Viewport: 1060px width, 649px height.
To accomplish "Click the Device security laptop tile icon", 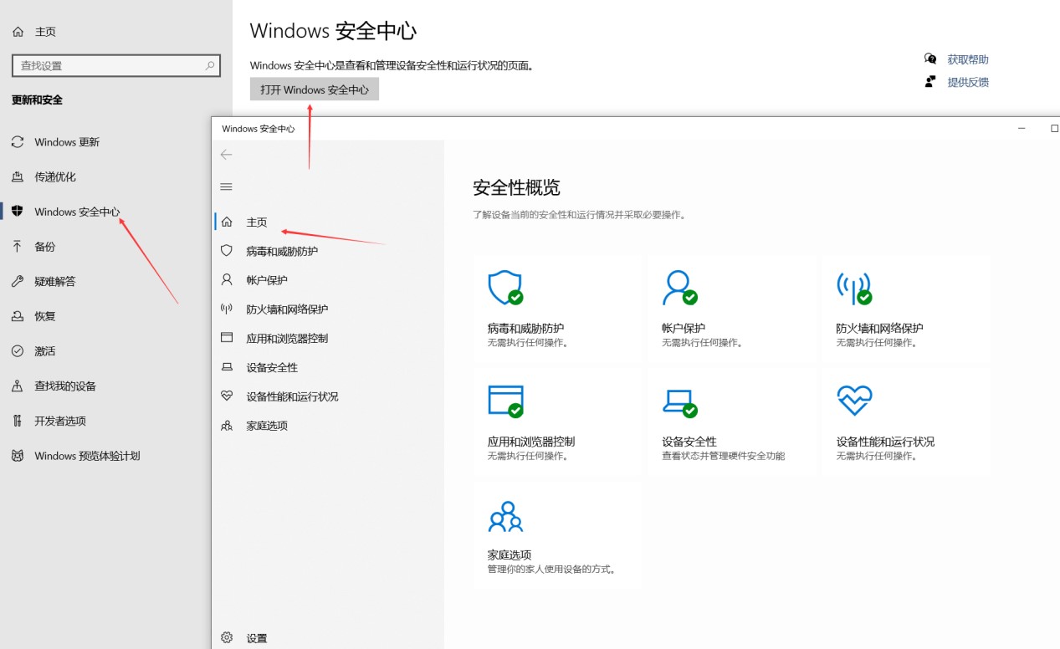I will click(x=679, y=401).
